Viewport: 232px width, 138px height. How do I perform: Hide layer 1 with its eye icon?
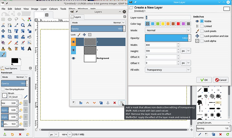coord(73,50)
